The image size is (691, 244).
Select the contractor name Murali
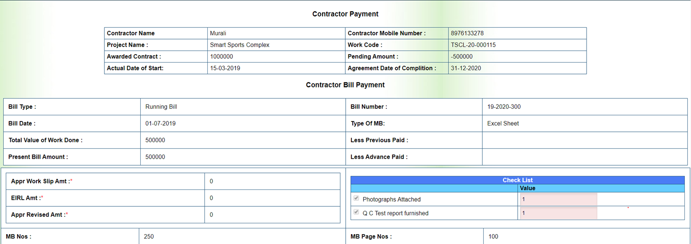tap(218, 33)
